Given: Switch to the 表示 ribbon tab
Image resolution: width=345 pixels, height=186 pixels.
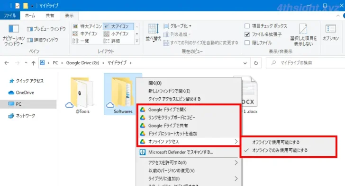Looking at the screenshot, I should (69, 16).
